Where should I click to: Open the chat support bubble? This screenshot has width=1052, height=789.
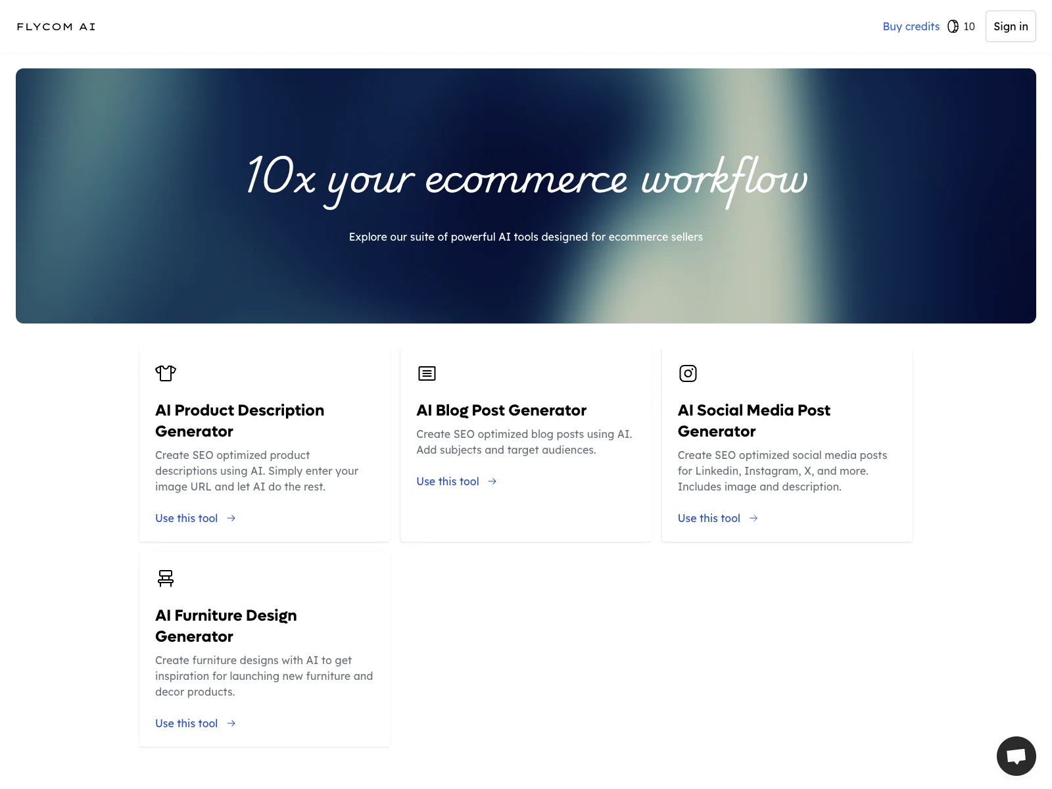coord(1016,756)
